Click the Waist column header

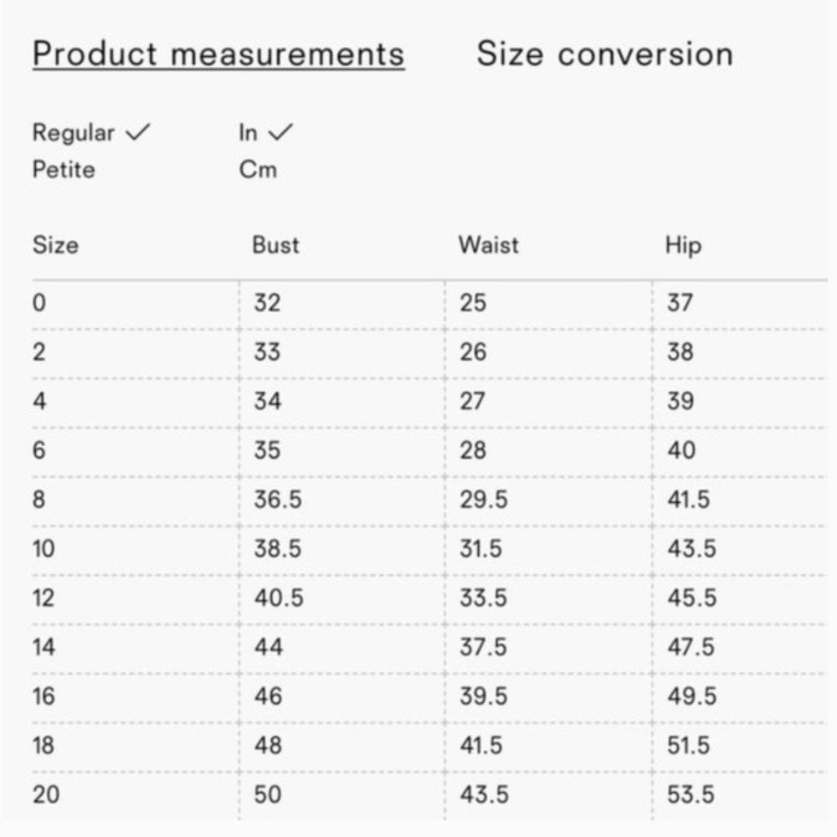pos(489,245)
